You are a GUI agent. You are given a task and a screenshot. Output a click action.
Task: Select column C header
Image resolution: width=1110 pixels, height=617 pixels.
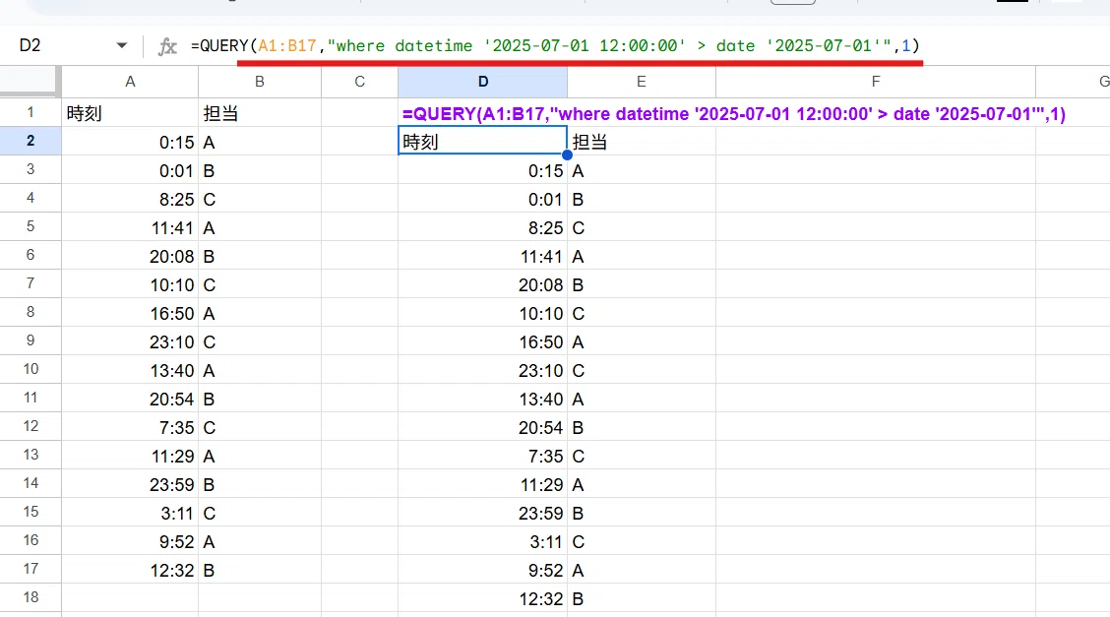point(359,82)
